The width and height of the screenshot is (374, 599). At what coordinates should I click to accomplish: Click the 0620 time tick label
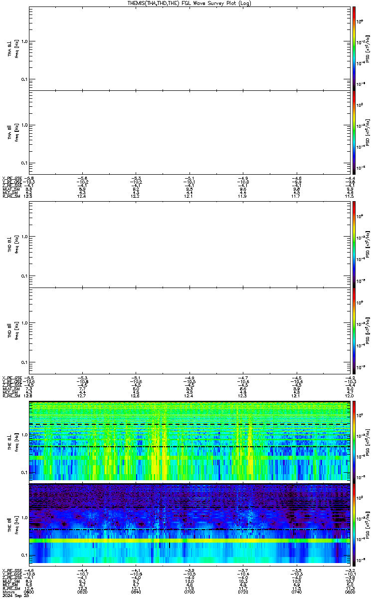click(83, 592)
